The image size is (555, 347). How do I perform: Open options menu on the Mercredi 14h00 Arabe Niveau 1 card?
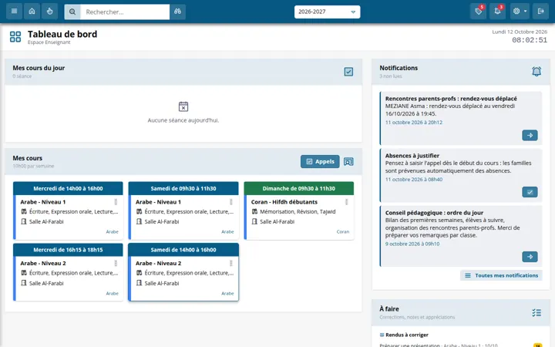coord(116,202)
